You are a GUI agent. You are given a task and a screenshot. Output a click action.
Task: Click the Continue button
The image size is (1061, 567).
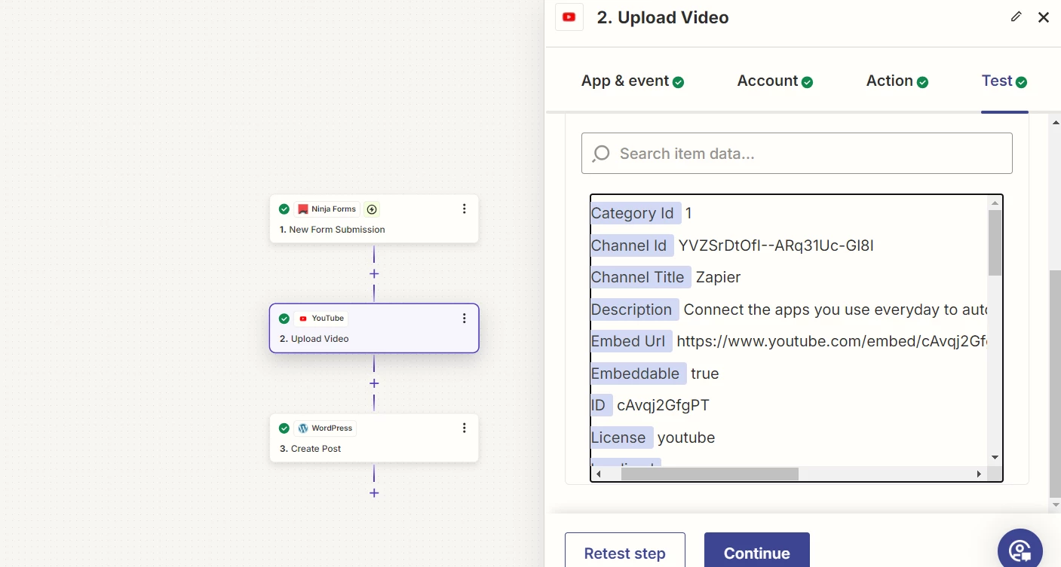(756, 553)
